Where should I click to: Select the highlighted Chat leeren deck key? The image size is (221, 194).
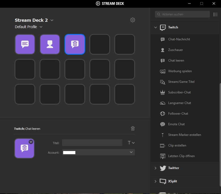pos(75,44)
